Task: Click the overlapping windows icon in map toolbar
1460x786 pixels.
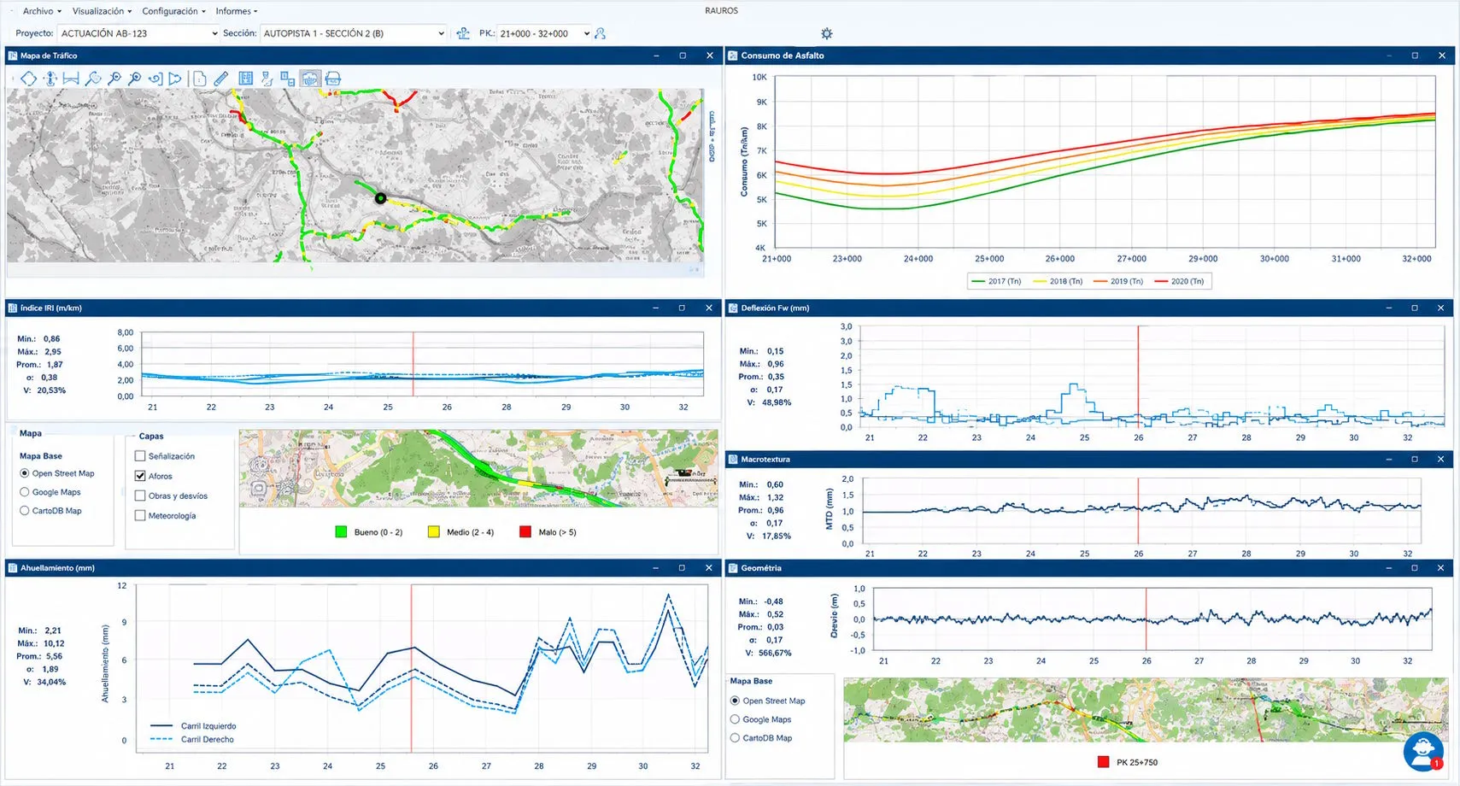Action: (x=288, y=79)
